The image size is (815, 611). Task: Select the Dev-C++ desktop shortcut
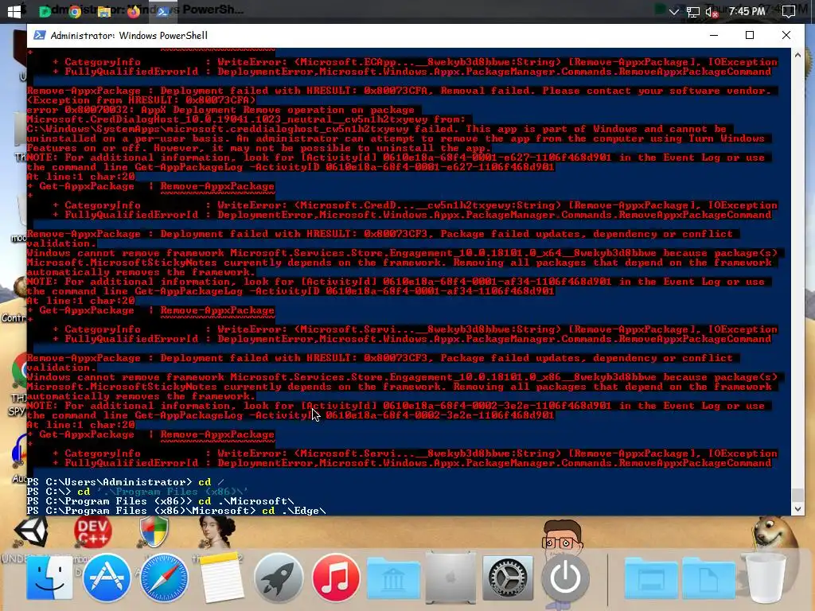92,532
